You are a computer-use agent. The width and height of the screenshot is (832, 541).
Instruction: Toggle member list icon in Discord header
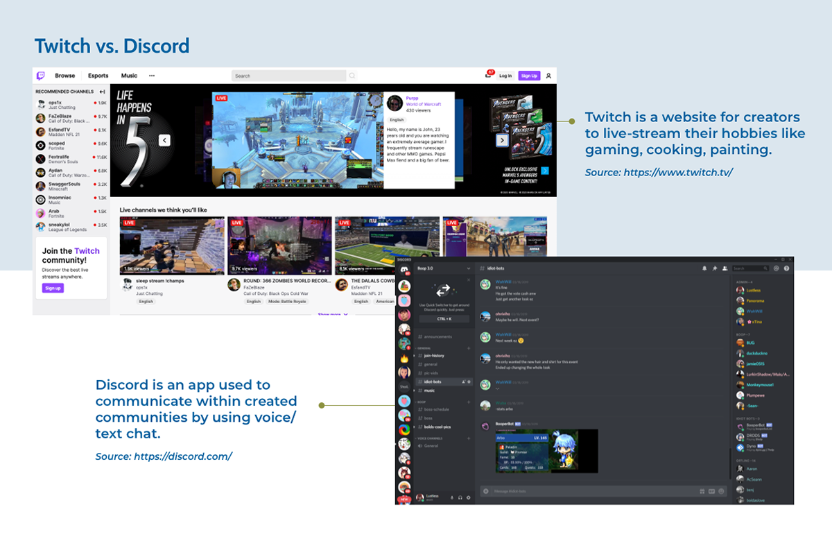[x=725, y=268]
